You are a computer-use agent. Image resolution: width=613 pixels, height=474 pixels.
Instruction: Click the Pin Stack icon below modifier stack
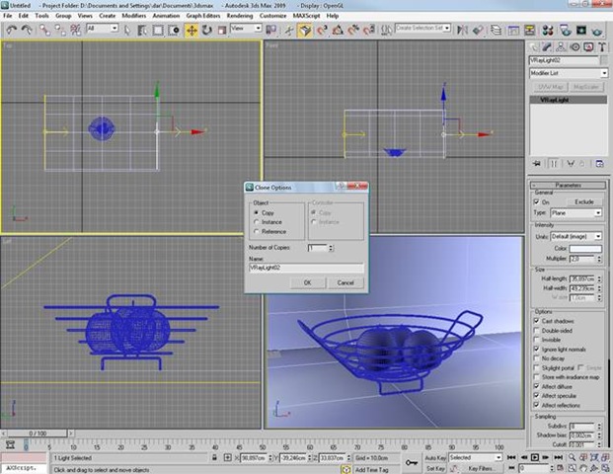[x=536, y=164]
